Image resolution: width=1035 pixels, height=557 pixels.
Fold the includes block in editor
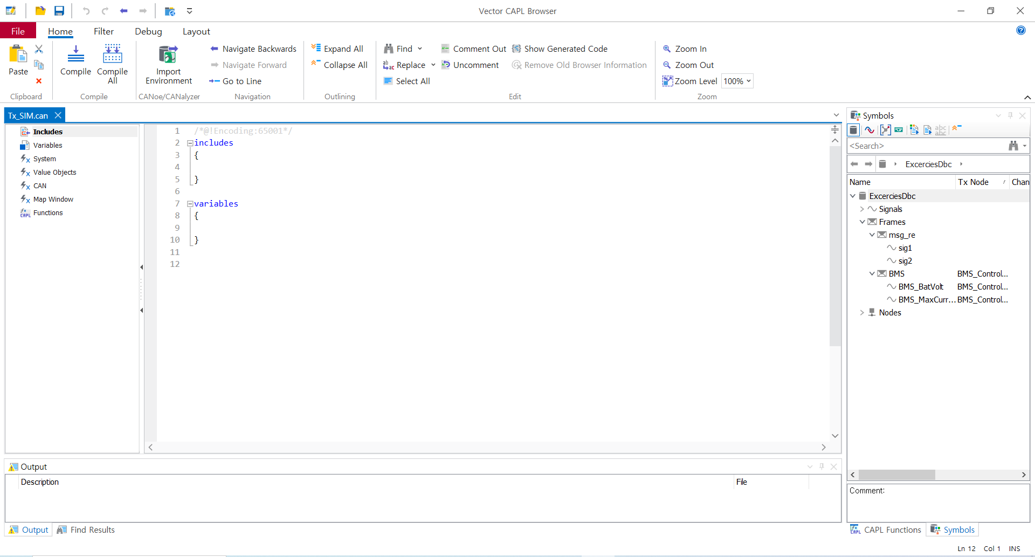tap(190, 143)
